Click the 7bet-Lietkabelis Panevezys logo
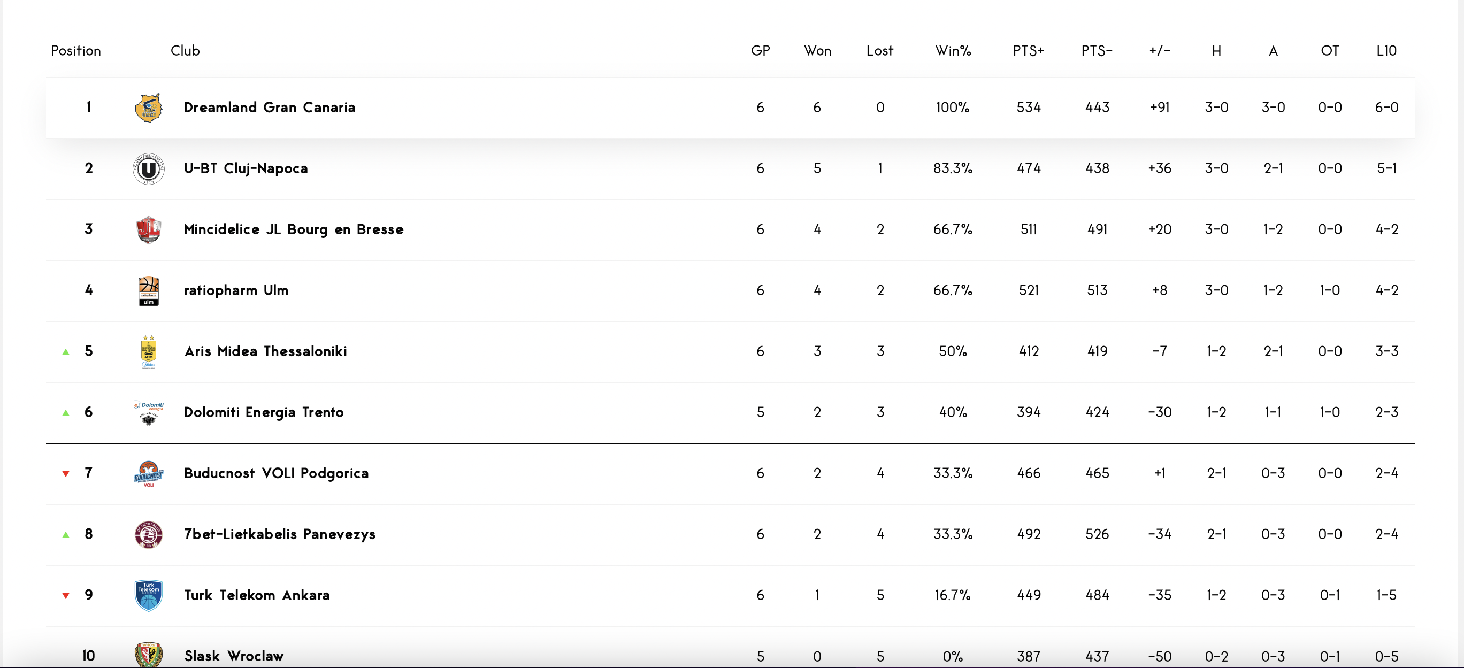 [148, 534]
